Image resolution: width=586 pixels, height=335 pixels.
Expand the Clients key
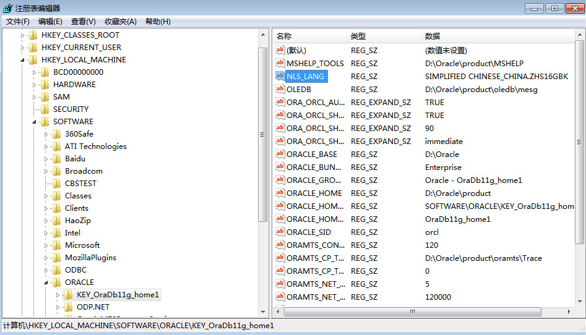coord(46,208)
